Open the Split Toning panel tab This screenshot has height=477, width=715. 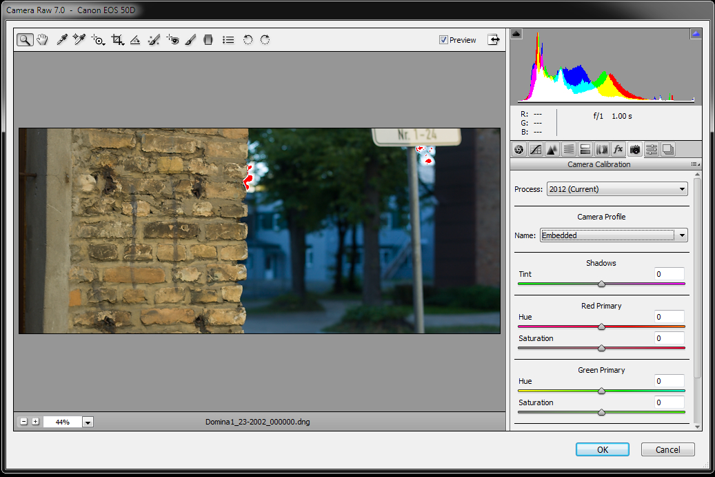tap(585, 149)
